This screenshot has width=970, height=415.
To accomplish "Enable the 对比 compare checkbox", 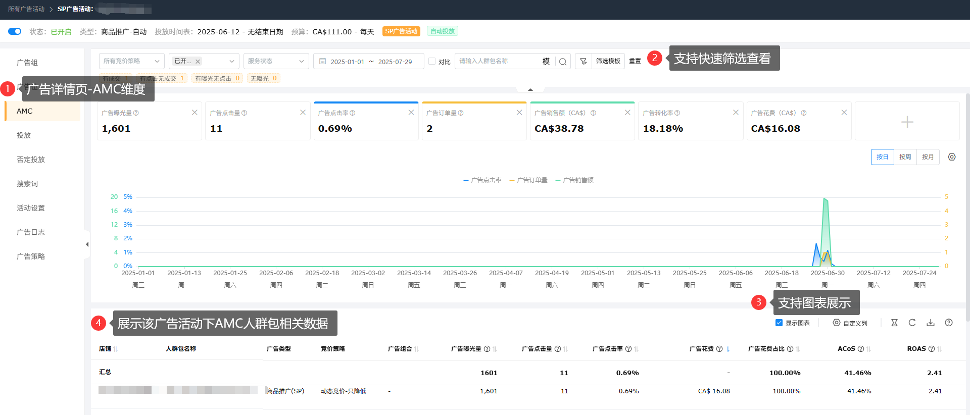I will point(432,61).
